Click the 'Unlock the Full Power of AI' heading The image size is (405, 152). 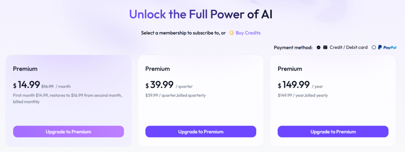point(201,14)
